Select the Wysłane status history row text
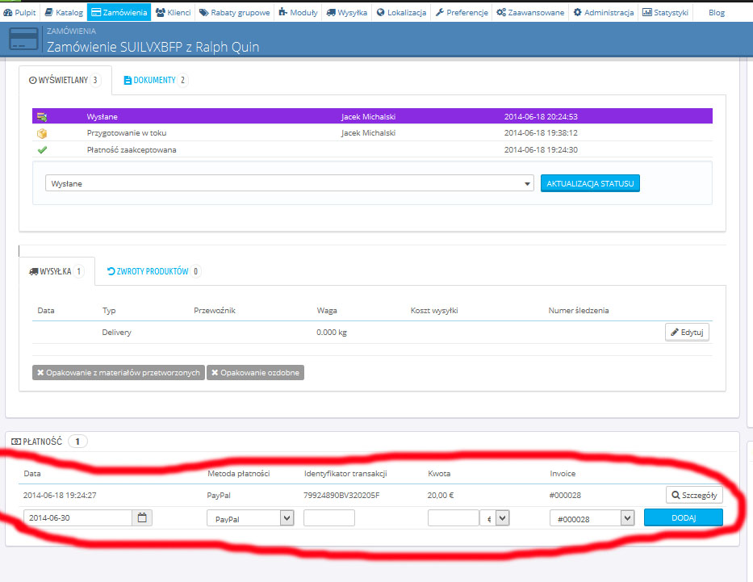 tap(102, 117)
